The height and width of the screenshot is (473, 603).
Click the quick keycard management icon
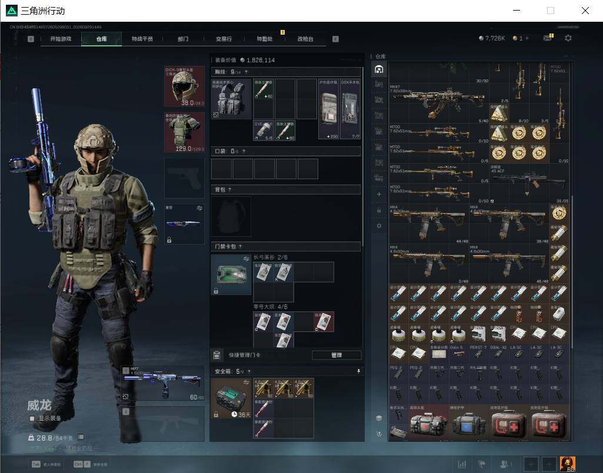pyautogui.click(x=216, y=355)
